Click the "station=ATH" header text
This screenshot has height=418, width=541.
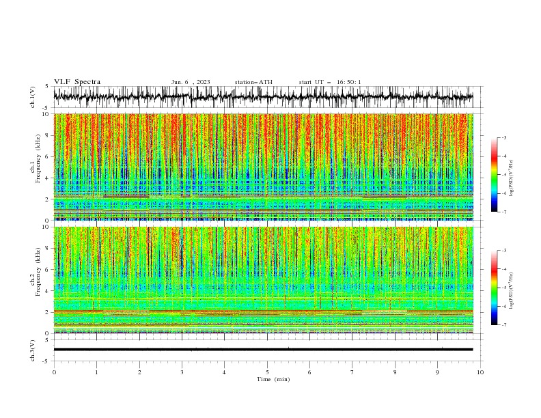[253, 82]
